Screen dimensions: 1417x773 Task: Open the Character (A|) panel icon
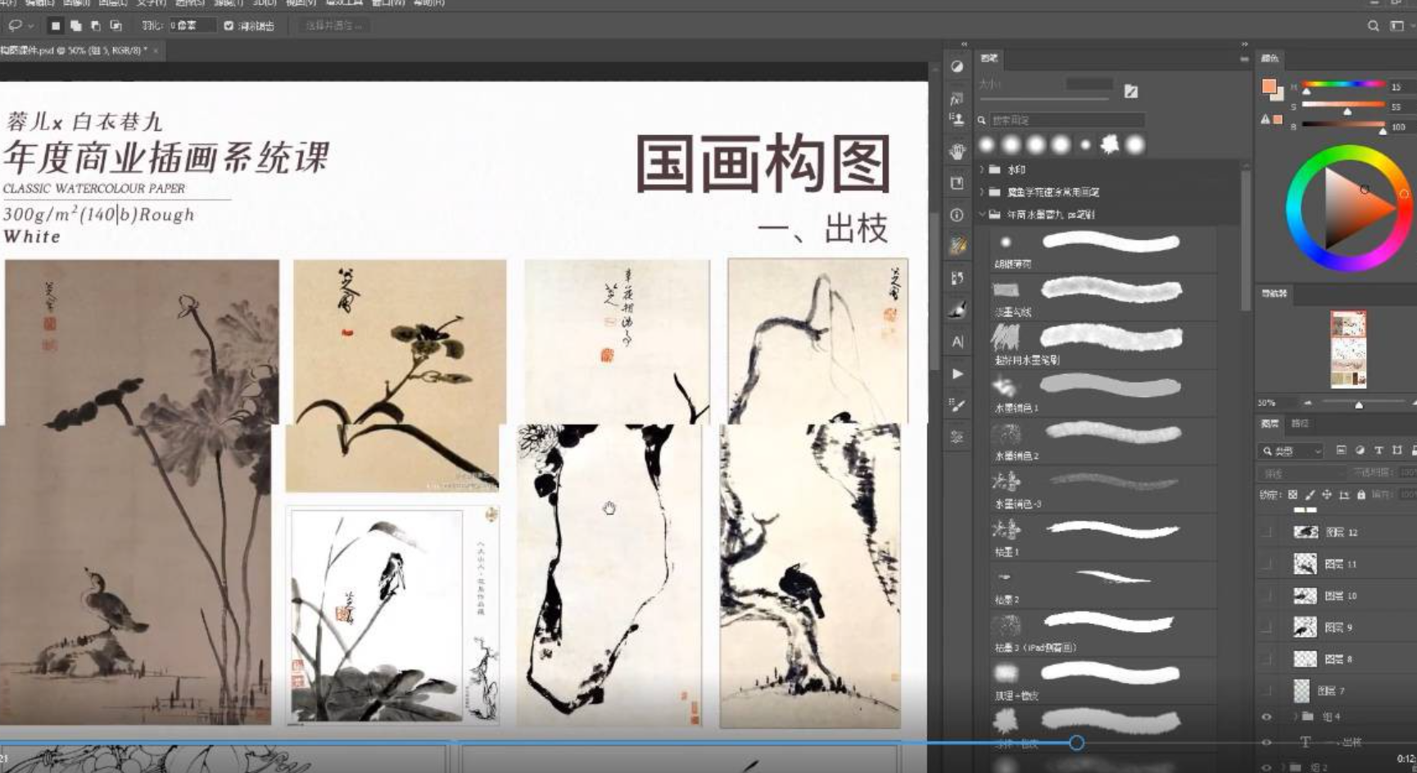click(x=957, y=341)
